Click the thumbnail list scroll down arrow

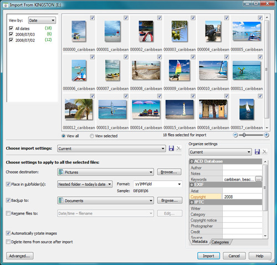pos(267,128)
